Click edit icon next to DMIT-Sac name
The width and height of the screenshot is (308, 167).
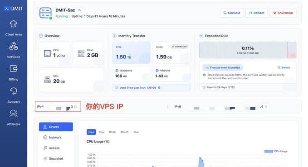click(x=79, y=10)
